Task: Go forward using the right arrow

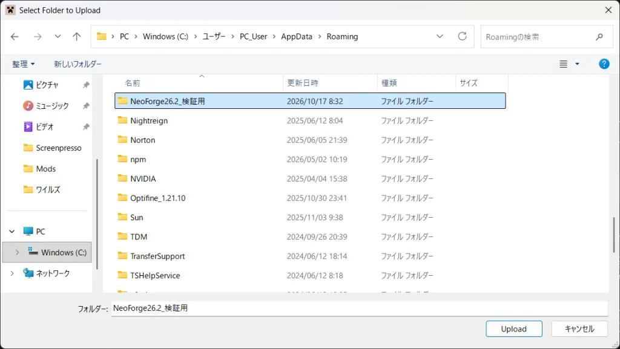Action: (38, 37)
